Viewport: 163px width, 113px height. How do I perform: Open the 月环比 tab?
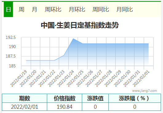77,9
